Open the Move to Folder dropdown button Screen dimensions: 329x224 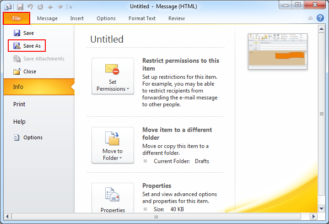113,145
